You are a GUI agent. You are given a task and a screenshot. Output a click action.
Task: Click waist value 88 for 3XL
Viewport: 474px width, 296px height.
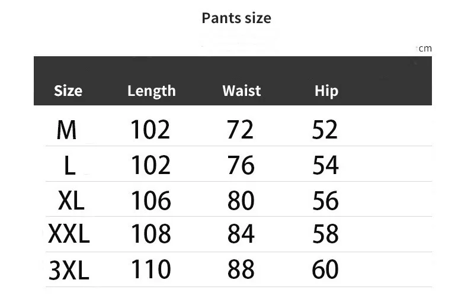pyautogui.click(x=241, y=269)
